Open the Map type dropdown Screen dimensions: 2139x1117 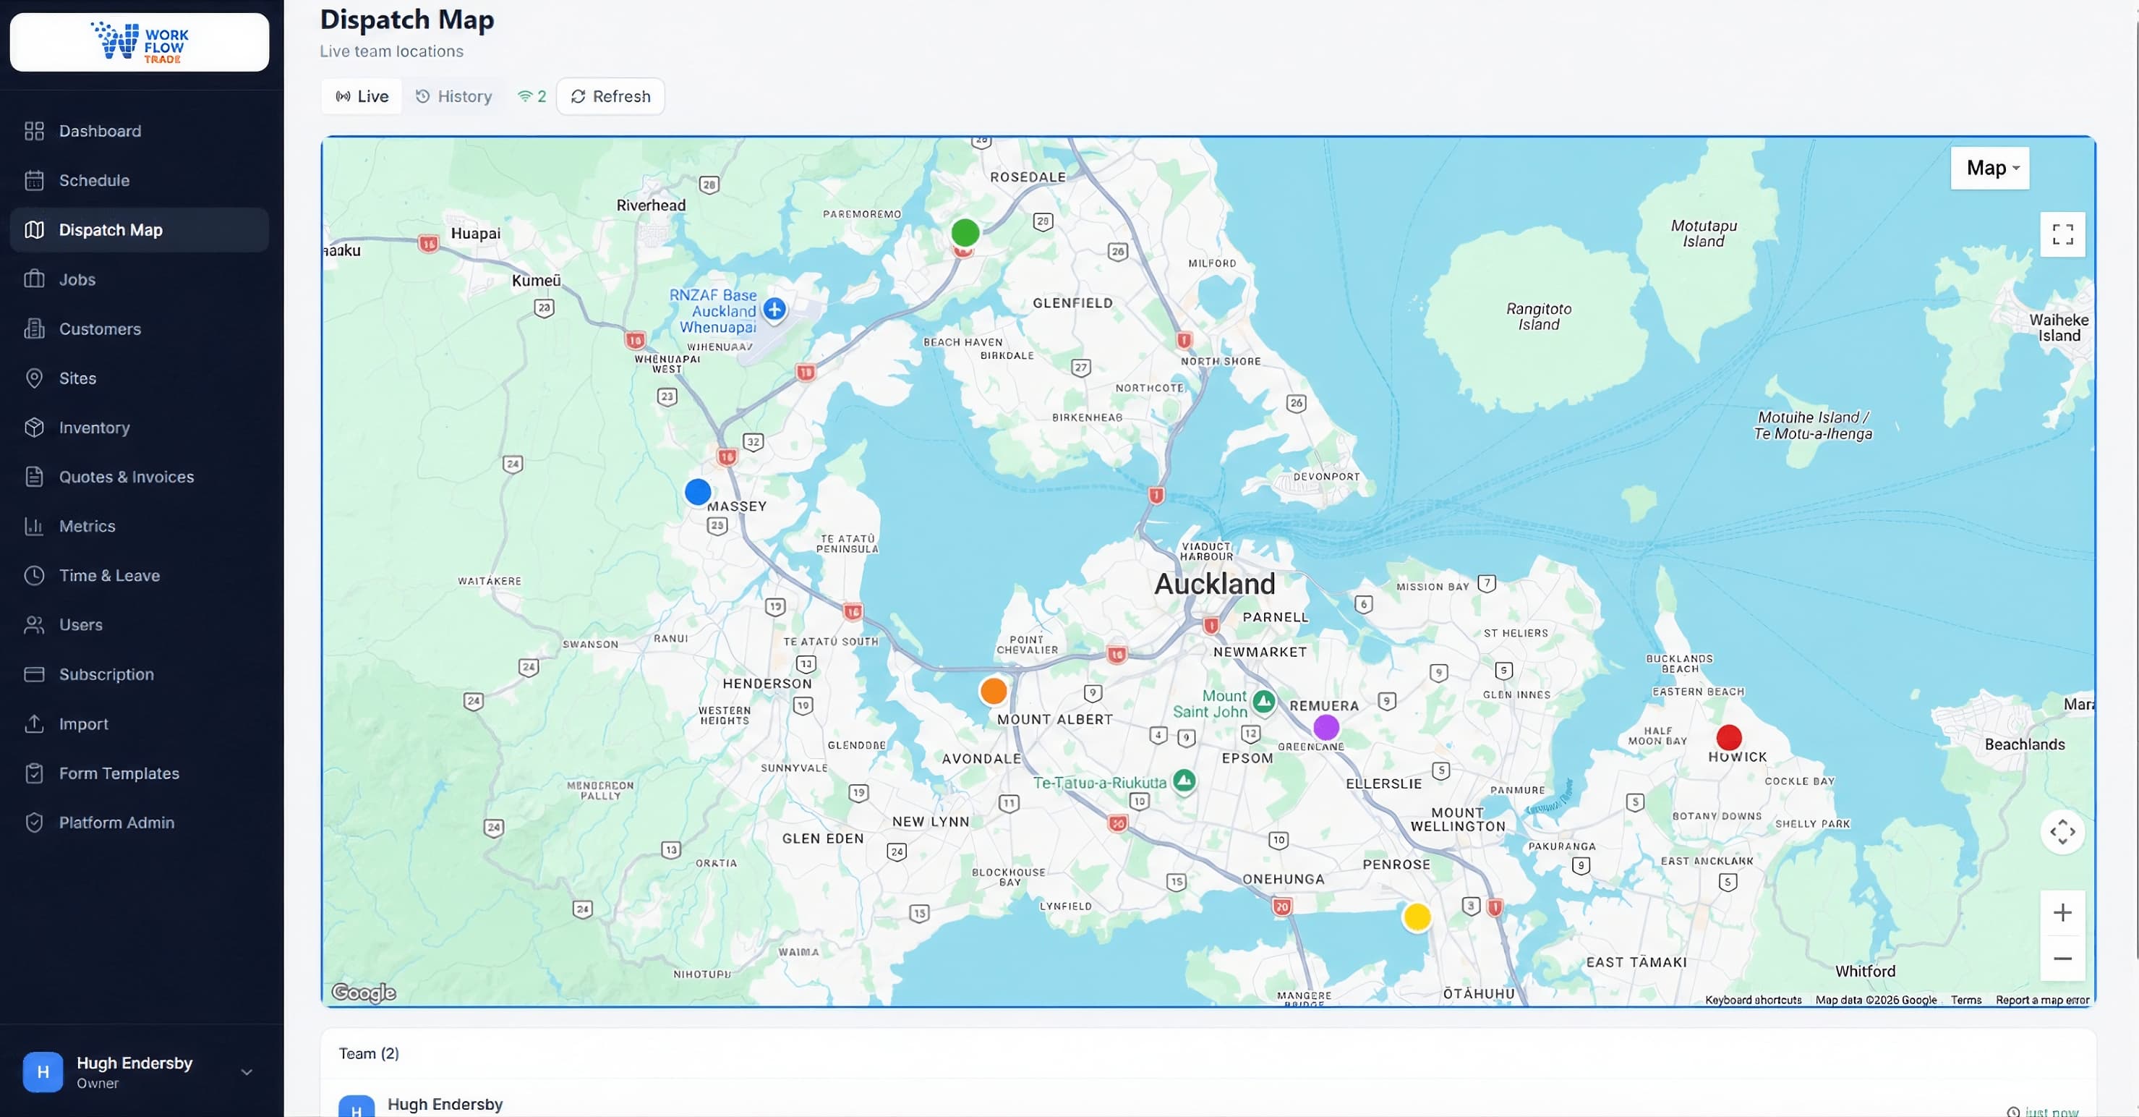(1989, 168)
